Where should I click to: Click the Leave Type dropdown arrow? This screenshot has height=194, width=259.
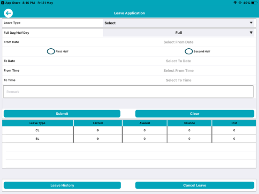point(251,23)
